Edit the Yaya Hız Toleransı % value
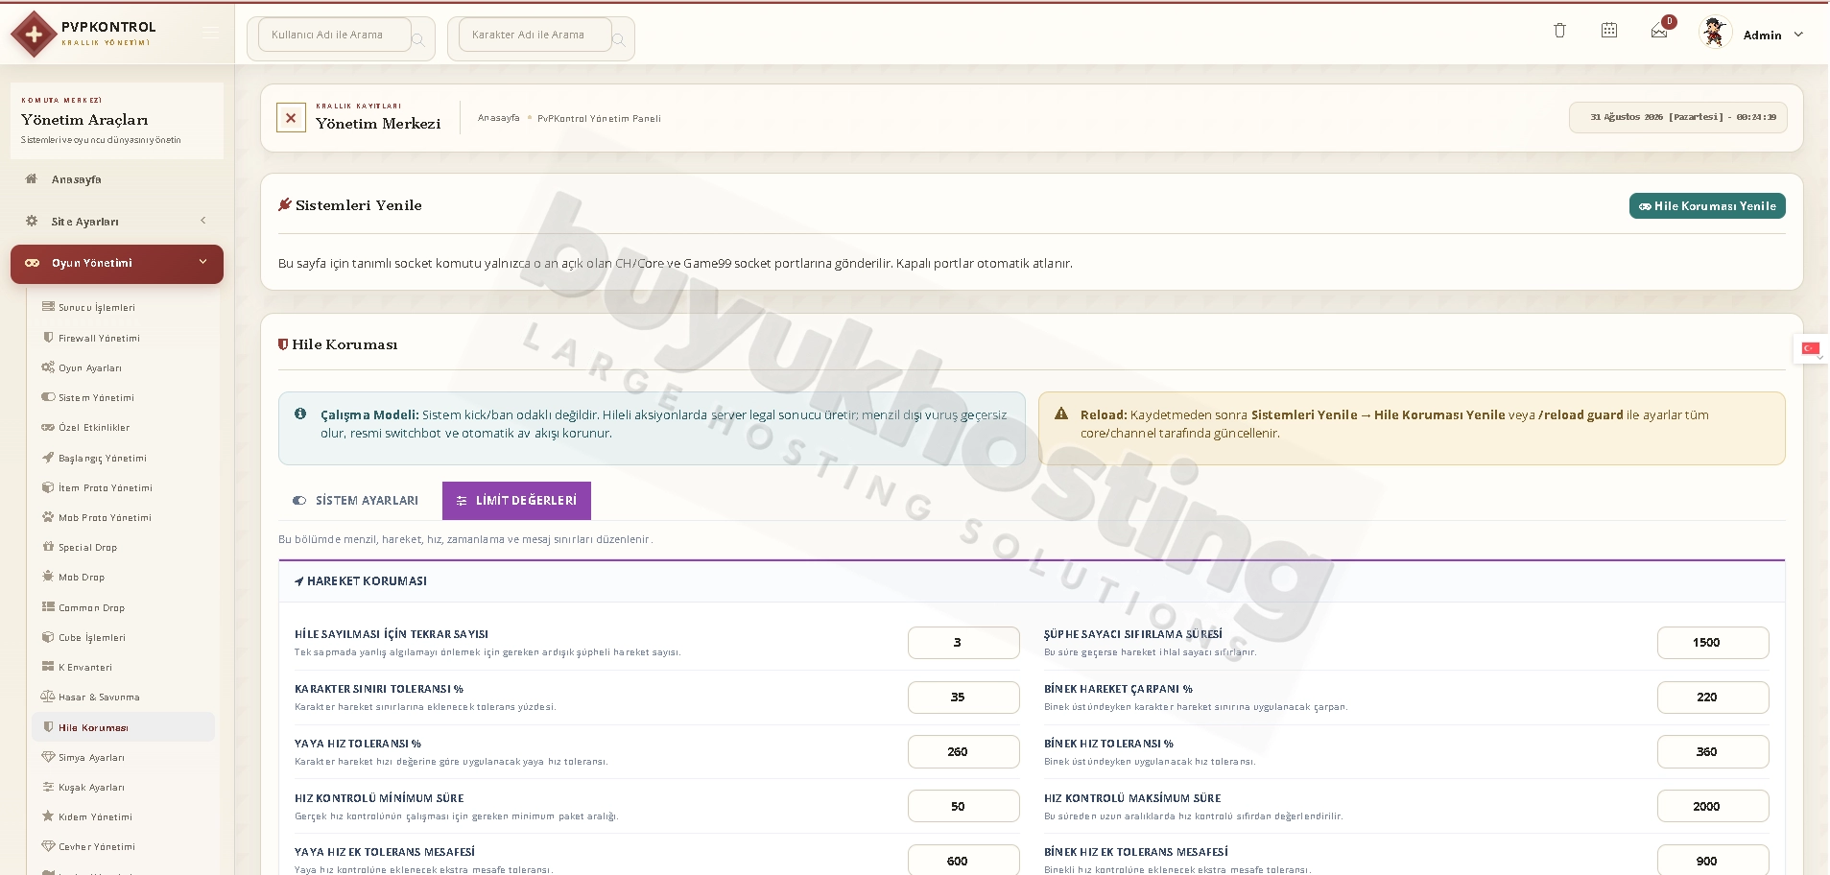The height and width of the screenshot is (875, 1830). tap(963, 752)
